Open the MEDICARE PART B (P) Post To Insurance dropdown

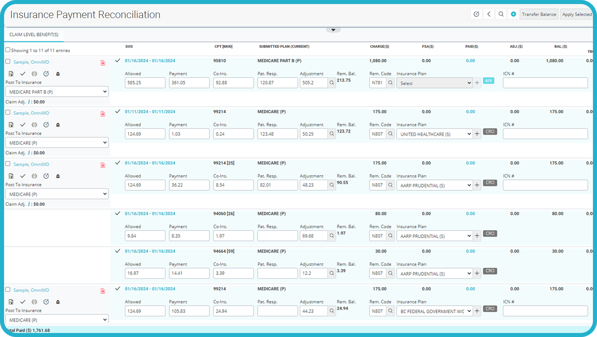click(57, 92)
